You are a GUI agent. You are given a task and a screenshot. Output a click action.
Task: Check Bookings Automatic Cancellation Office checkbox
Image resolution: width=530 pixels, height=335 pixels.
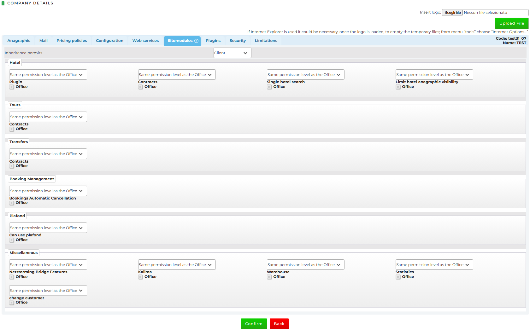tap(12, 203)
